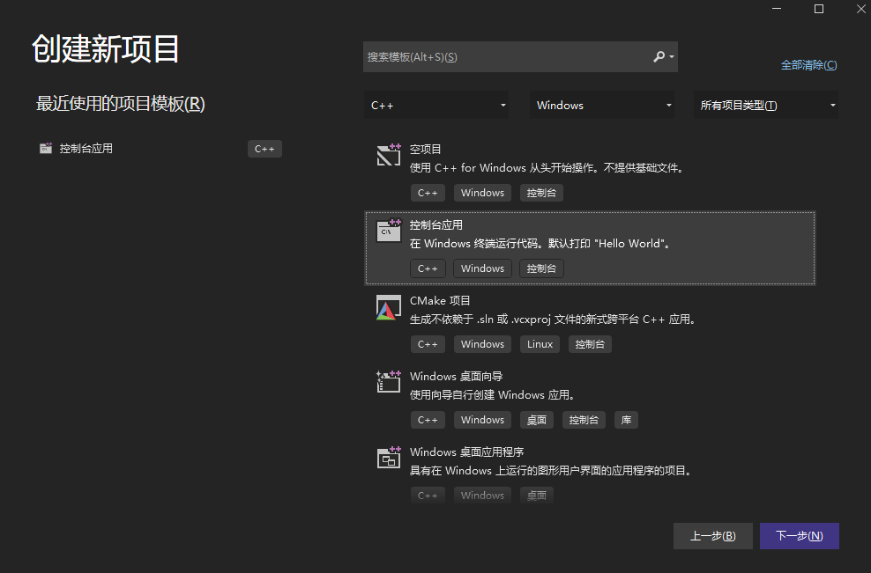Click the 控制台应用 console template icon
Screen dimensions: 871x573
pyautogui.click(x=388, y=231)
